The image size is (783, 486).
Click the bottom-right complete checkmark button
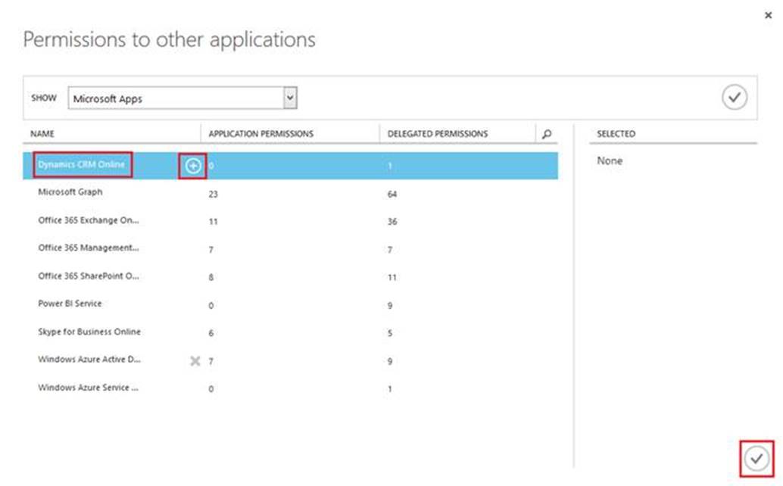756,458
